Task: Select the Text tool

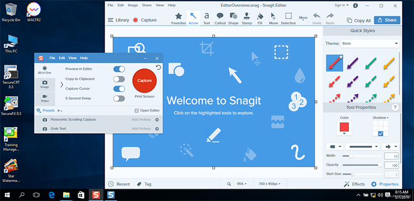Action: [206, 18]
